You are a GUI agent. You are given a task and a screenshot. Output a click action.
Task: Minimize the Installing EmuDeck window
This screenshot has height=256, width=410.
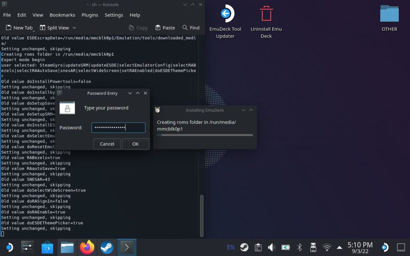pyautogui.click(x=243, y=110)
